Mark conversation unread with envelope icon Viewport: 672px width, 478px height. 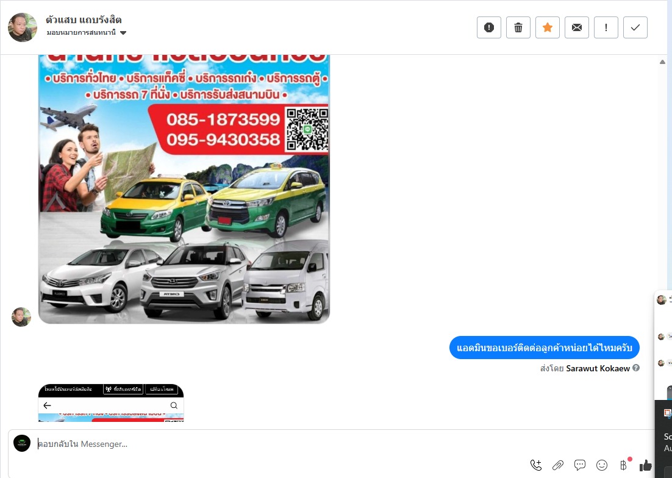click(x=577, y=27)
